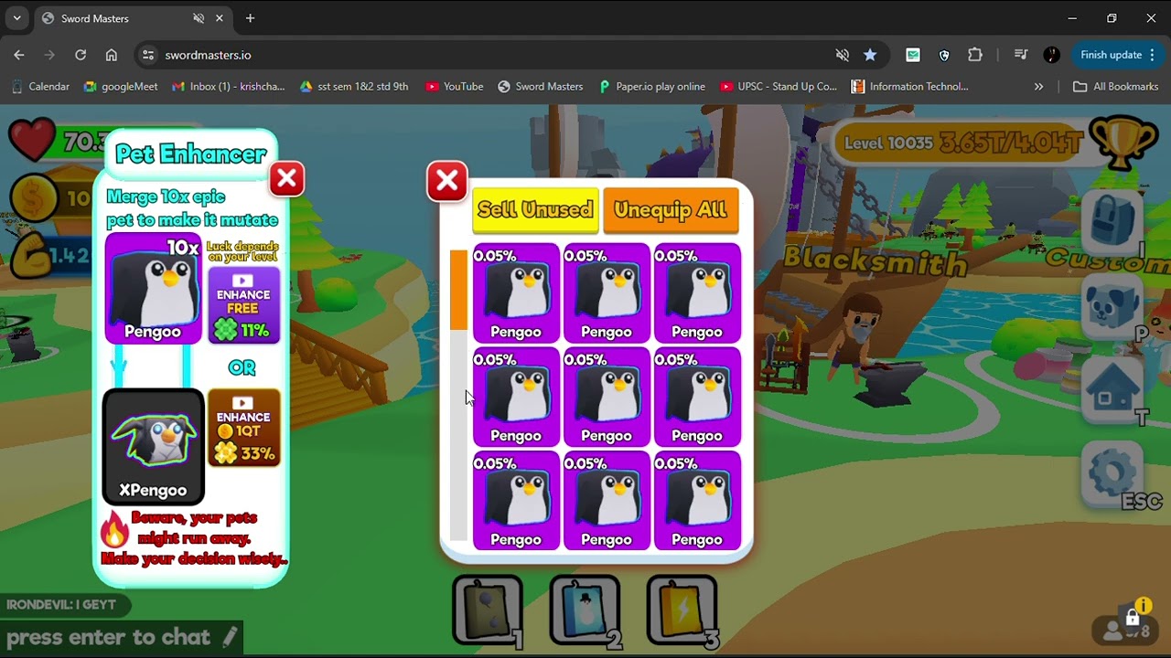
Task: Select the 10x Pengoo pet card
Action: [x=153, y=288]
